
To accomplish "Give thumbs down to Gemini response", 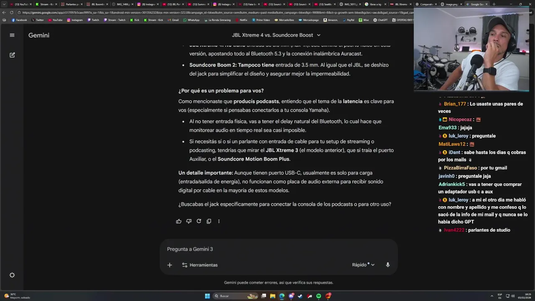I will point(189,221).
